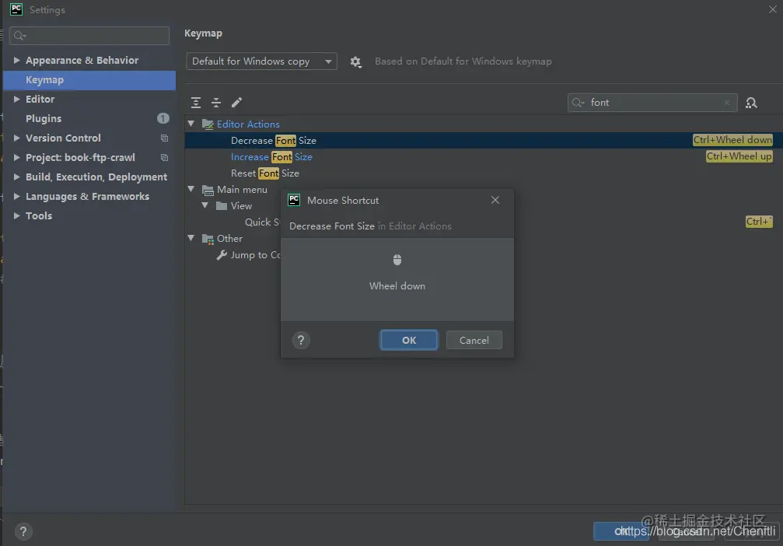Open keymap gear options menu

355,61
